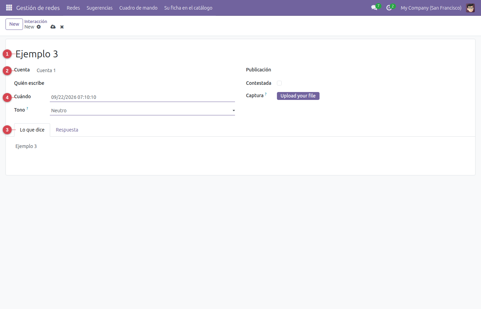Screen dimensions: 481x309
Task: Select the Lo que dice tab
Action: (x=32, y=130)
